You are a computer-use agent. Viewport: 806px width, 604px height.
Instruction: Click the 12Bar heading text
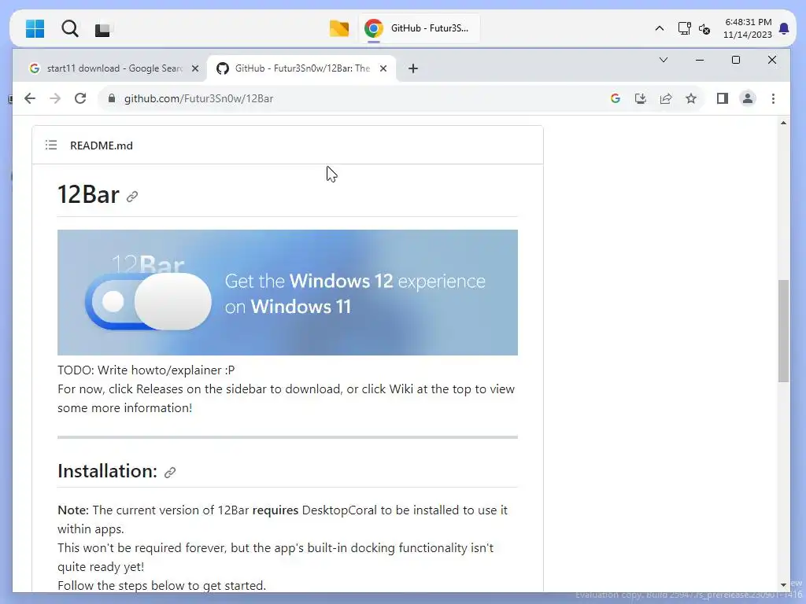pos(88,195)
